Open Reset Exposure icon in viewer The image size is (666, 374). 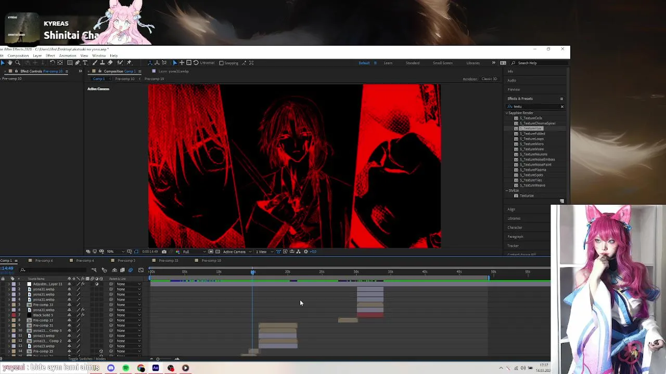pyautogui.click(x=306, y=252)
